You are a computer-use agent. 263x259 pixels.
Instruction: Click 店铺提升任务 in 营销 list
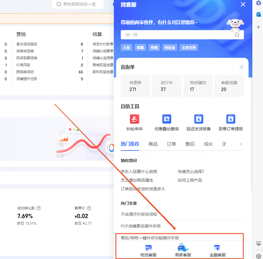coord(27,79)
